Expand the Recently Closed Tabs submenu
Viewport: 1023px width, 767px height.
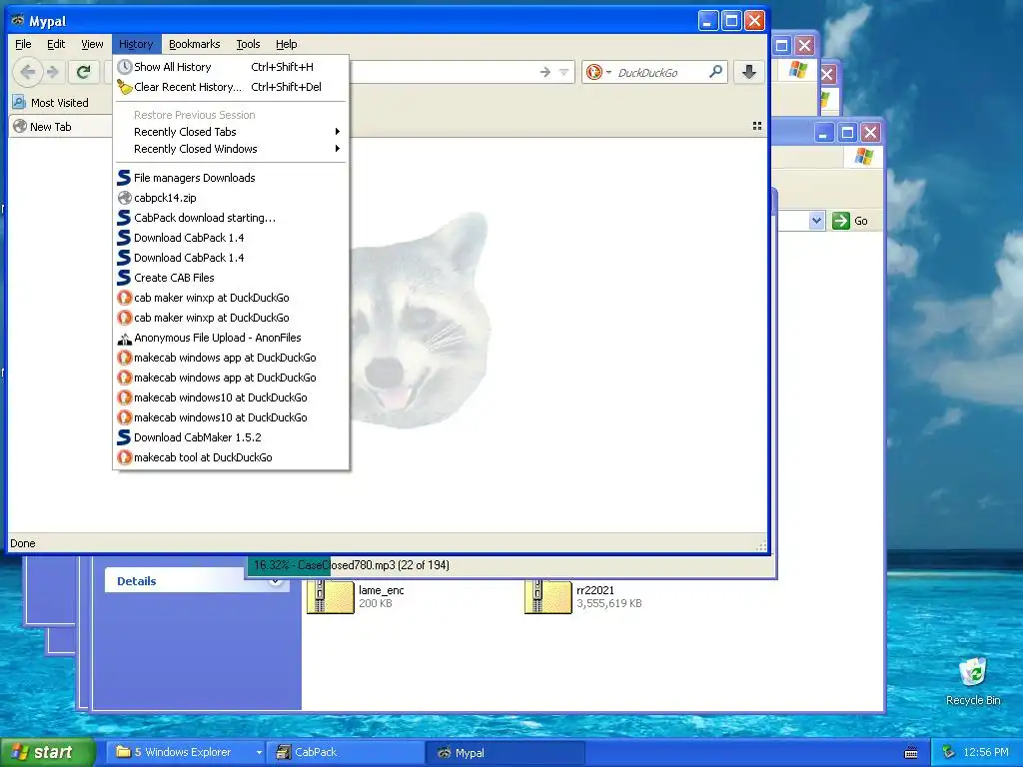[232, 132]
